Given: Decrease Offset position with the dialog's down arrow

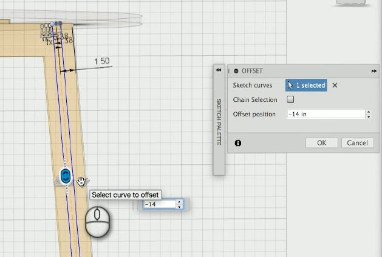Looking at the screenshot, I should (369, 116).
